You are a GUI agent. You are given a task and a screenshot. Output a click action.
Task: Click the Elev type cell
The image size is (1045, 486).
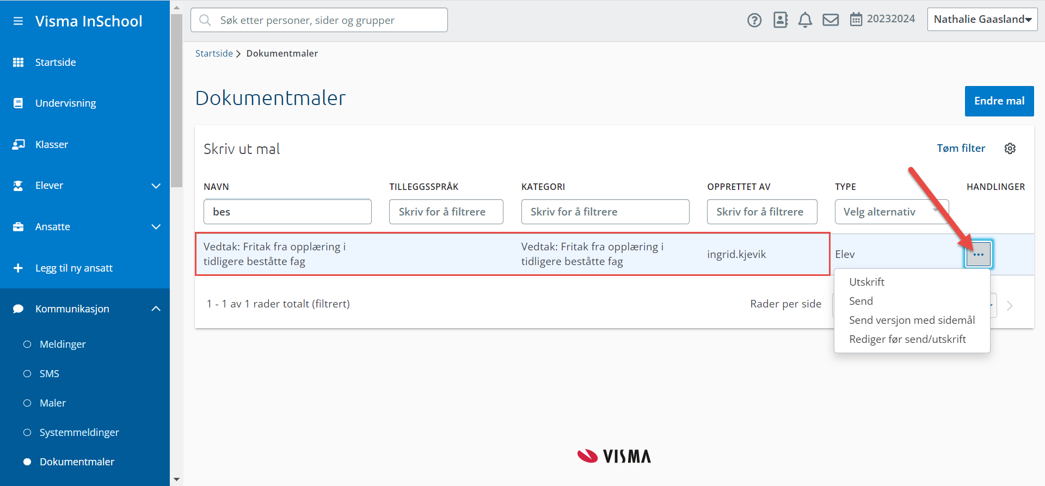[845, 254]
